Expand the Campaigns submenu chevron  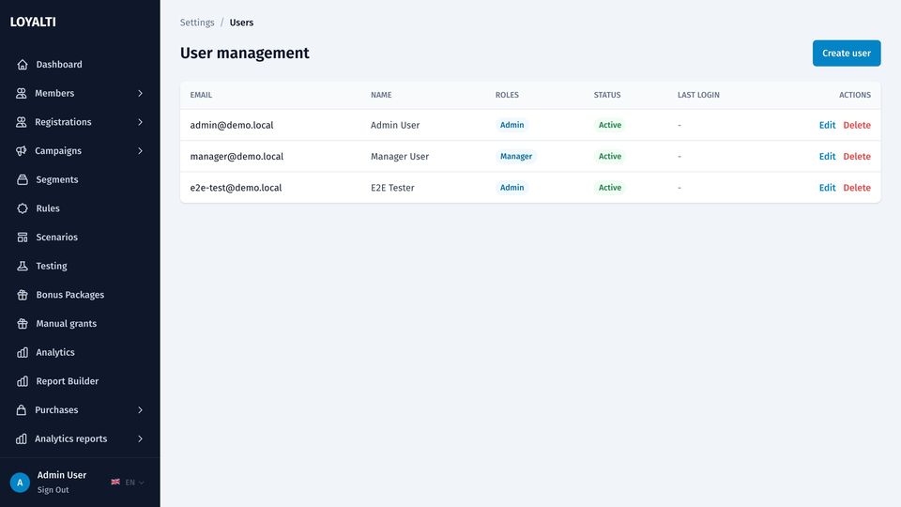[140, 150]
